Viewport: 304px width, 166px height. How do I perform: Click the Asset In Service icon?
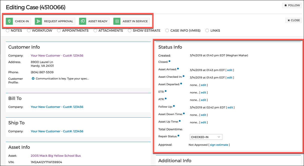click(x=117, y=21)
